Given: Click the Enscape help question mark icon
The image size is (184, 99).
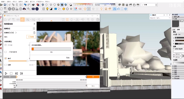Looking at the screenshot, I should coord(98,19).
